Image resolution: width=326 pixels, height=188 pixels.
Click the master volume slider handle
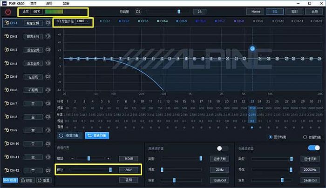coord(178,12)
